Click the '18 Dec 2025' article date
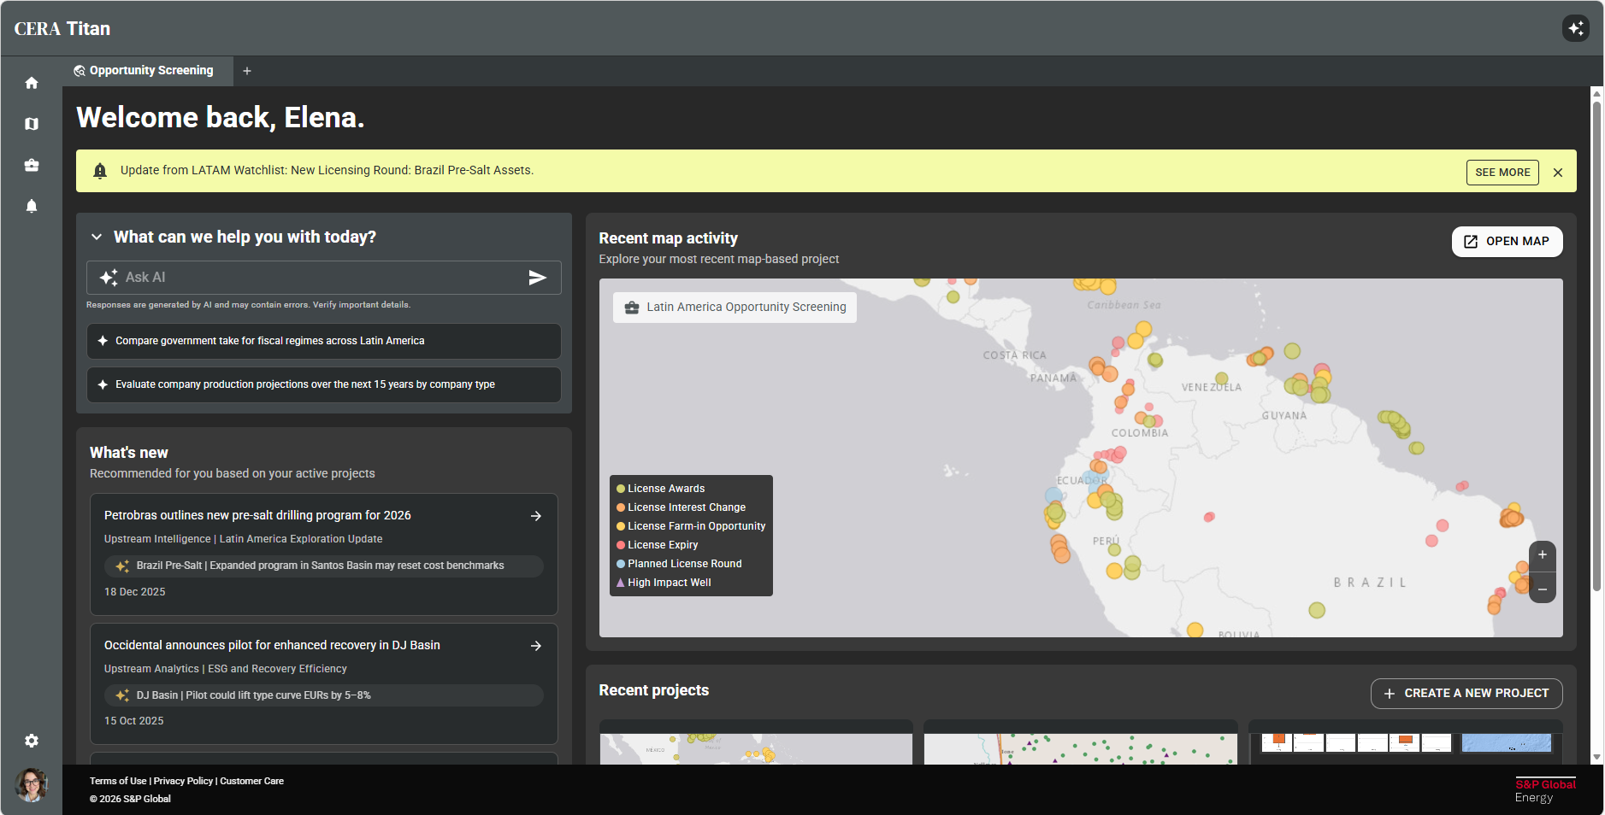1605x815 pixels. point(135,592)
